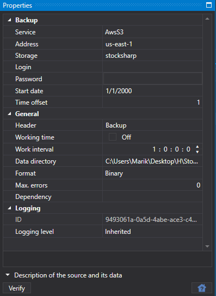Enable the Working time checkbox
Viewport: 216px width, 296px height.
tap(113, 137)
